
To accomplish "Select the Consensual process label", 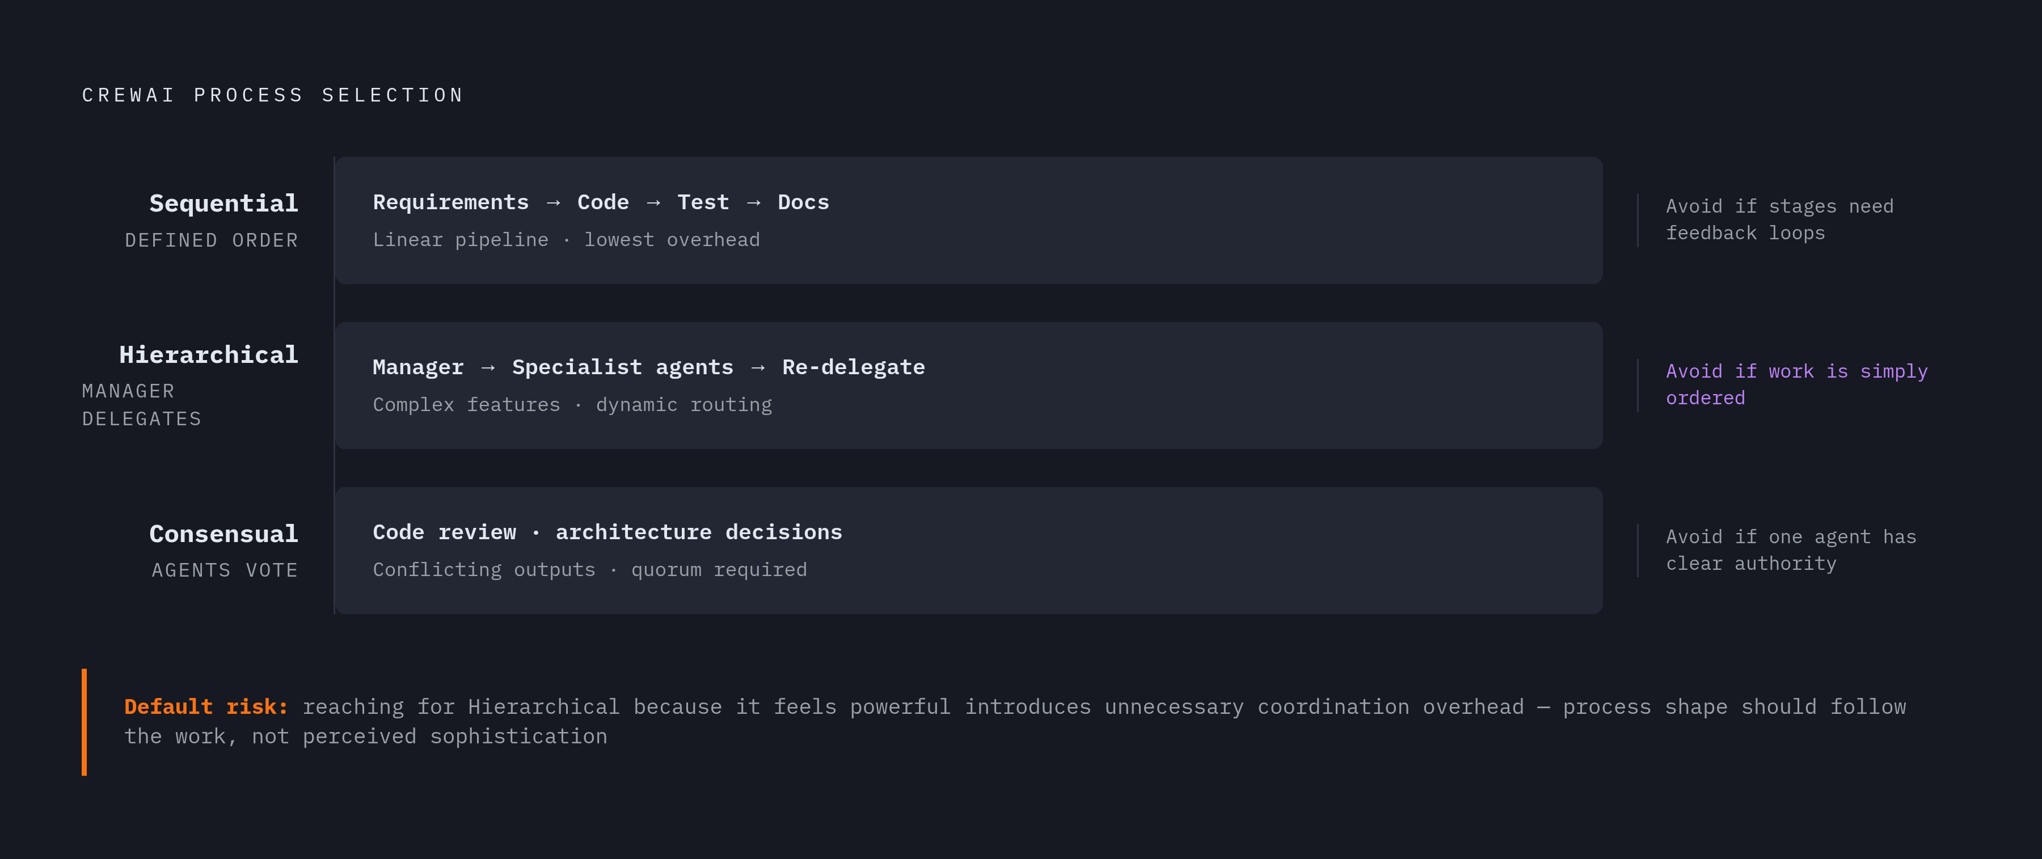I will [x=223, y=534].
